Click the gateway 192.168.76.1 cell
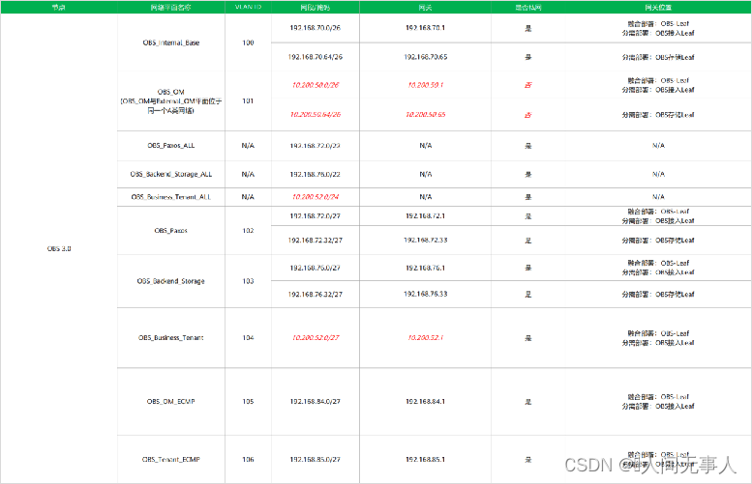Image resolution: width=752 pixels, height=484 pixels. click(x=426, y=268)
